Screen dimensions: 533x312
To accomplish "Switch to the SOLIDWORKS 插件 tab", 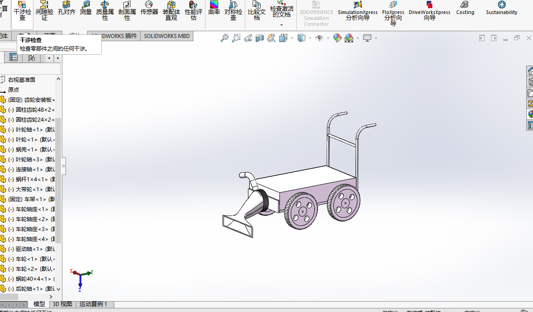I will point(114,36).
